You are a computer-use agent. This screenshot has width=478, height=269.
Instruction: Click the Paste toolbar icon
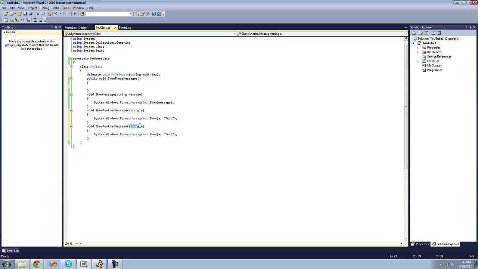pos(49,14)
